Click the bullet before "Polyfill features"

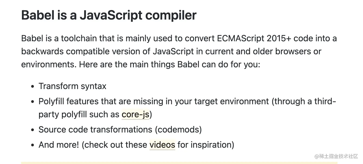coord(33,102)
